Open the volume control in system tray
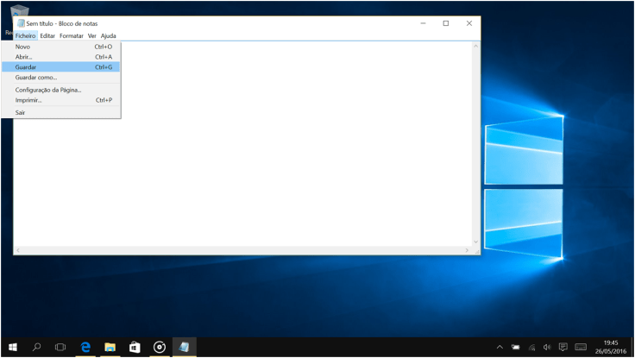 point(547,347)
